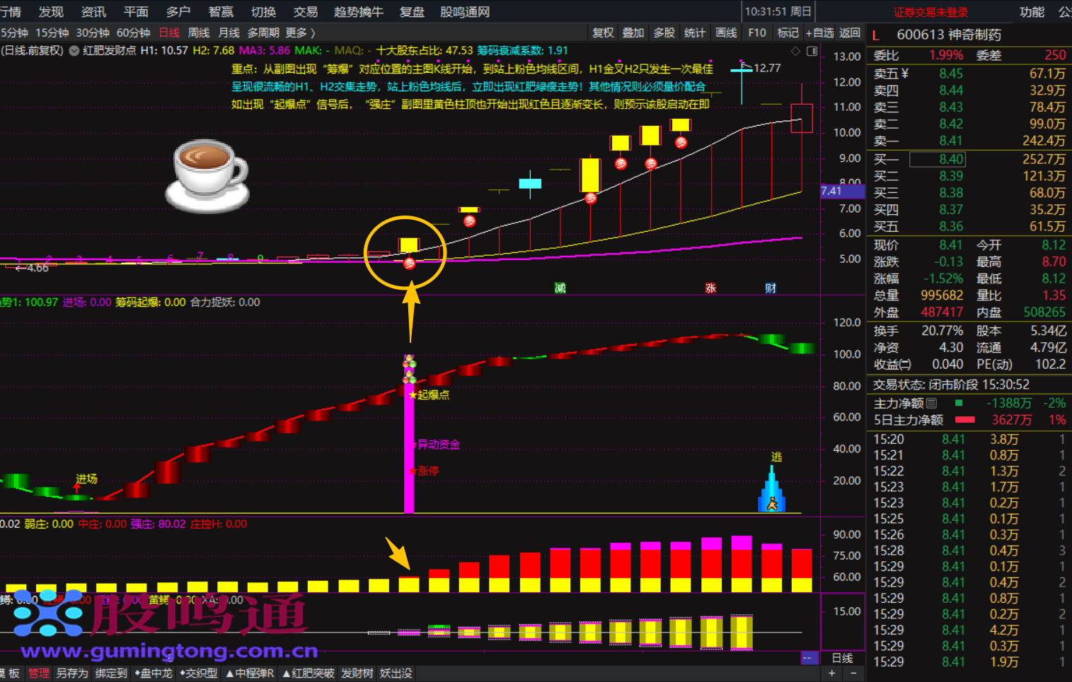The width and height of the screenshot is (1072, 682).
Task: Click the blue -- button near 日线
Action: point(808,658)
